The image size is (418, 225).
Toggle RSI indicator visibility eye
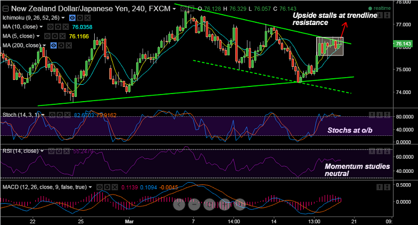51,151
